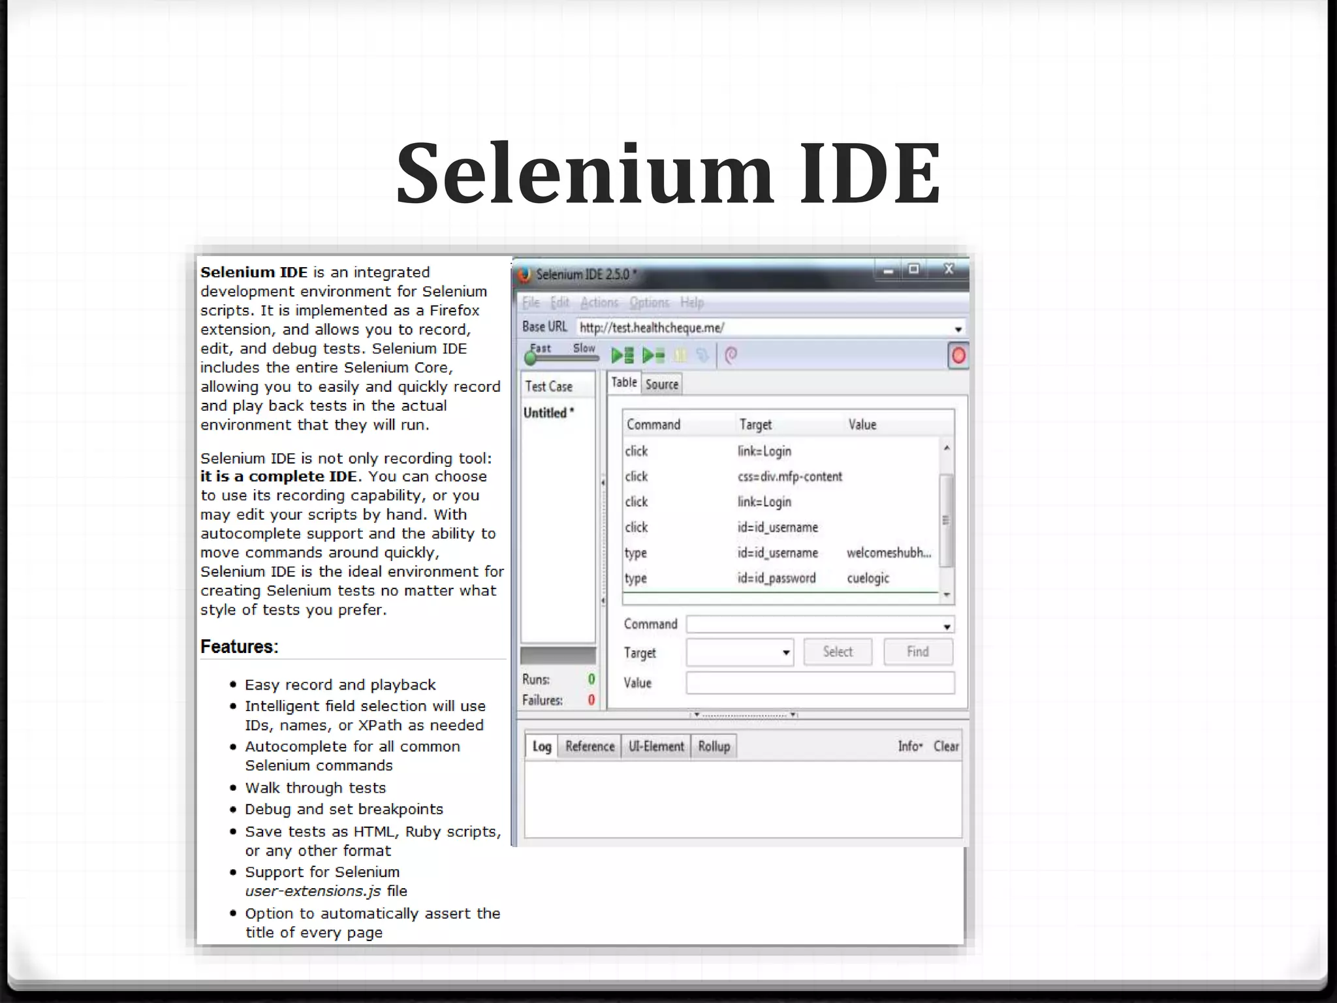
Task: Switch to the Source tab
Action: [x=662, y=384]
